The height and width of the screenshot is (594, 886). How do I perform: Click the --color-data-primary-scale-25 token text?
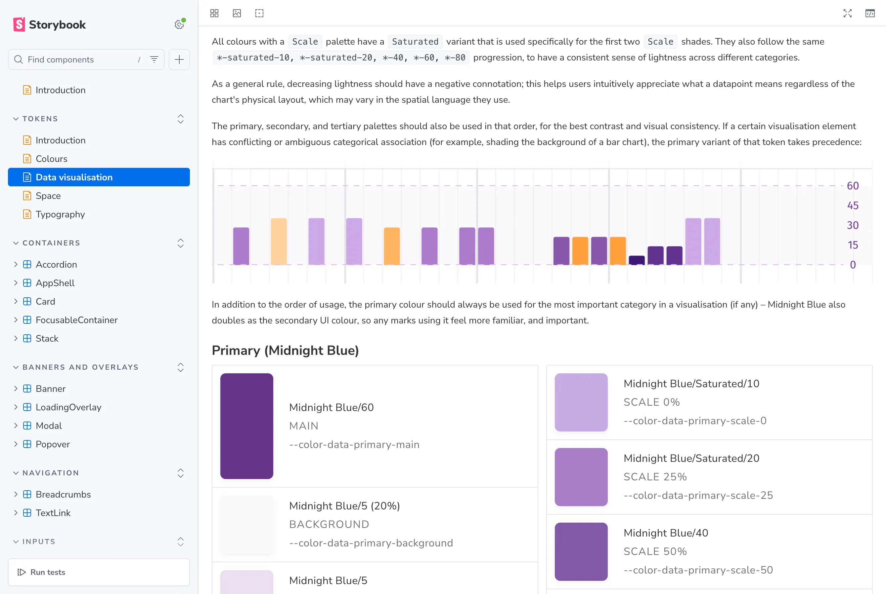698,495
